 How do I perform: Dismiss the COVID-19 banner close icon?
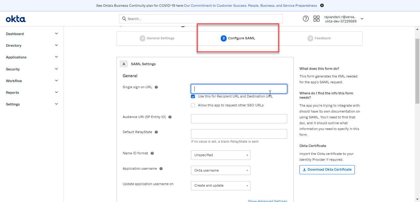click(322, 6)
